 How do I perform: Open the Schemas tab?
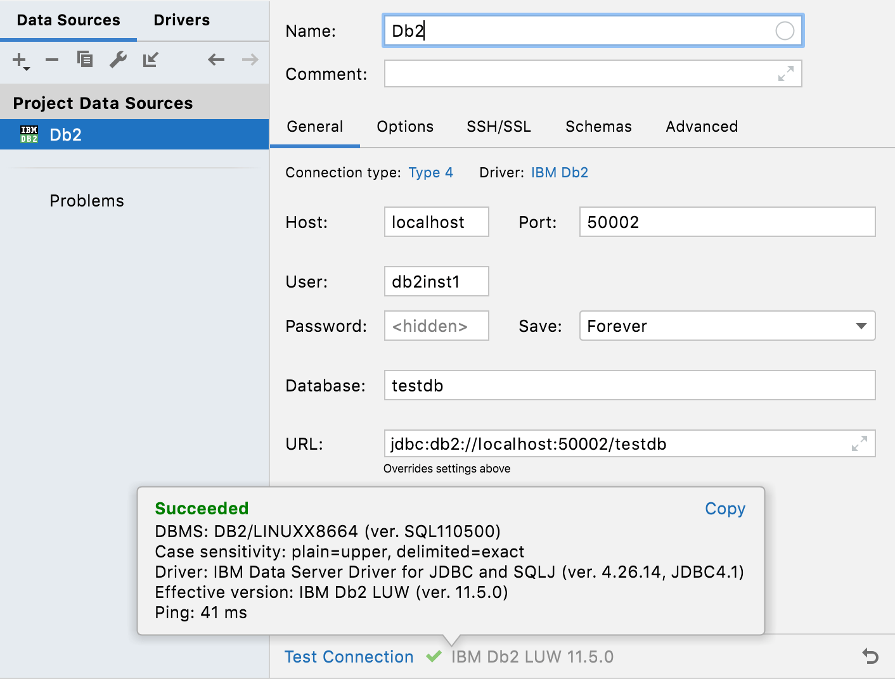(598, 127)
